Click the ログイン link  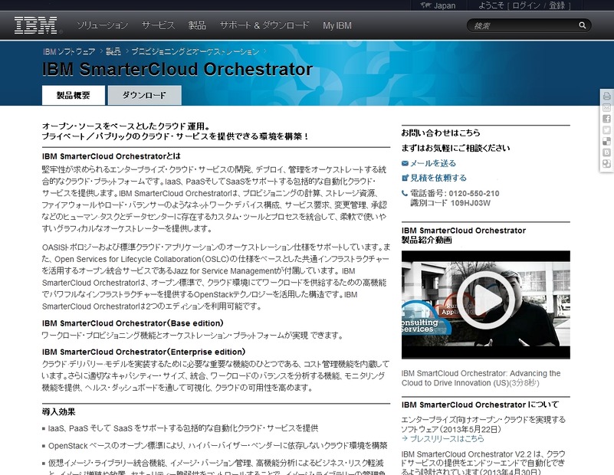tap(526, 5)
